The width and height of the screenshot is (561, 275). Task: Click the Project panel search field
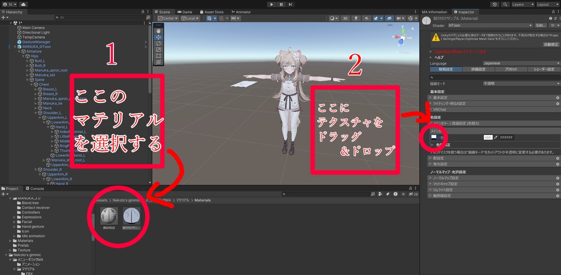(x=325, y=194)
